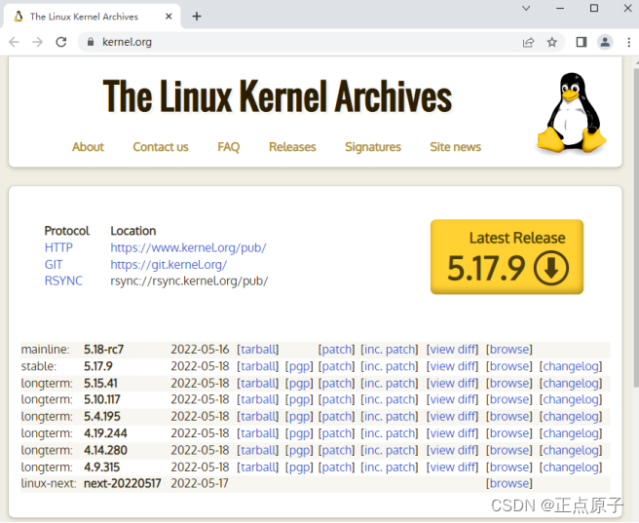The image size is (639, 523).
Task: Click the Tux penguin logo
Action: [572, 113]
